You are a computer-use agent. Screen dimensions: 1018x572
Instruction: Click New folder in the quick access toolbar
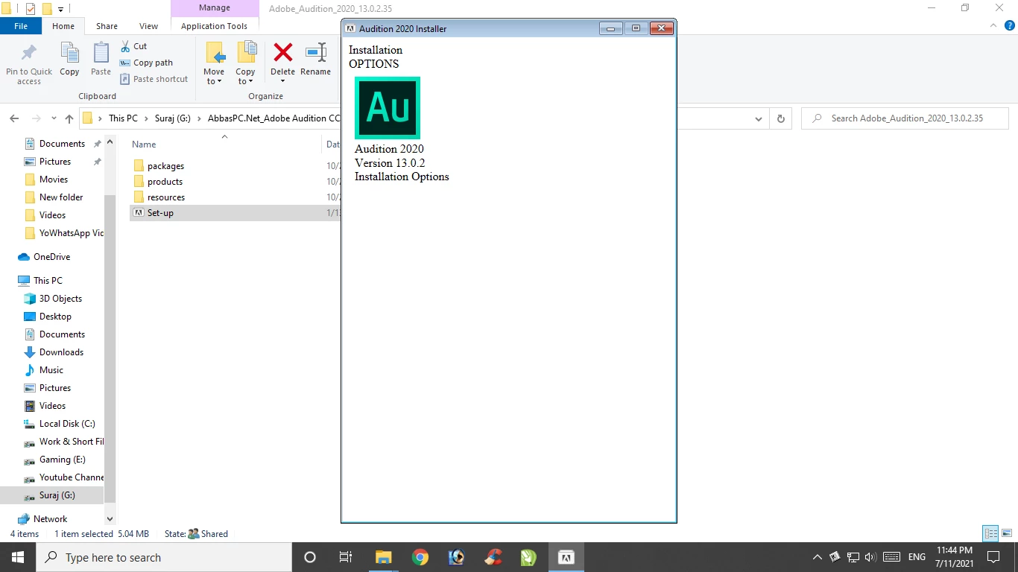(46, 9)
